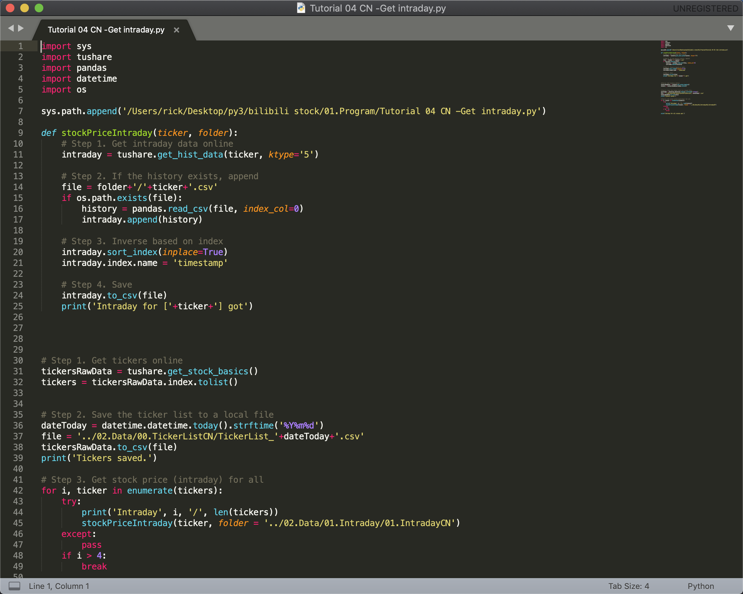Click the Python file icon in title bar
The width and height of the screenshot is (743, 594).
(301, 8)
